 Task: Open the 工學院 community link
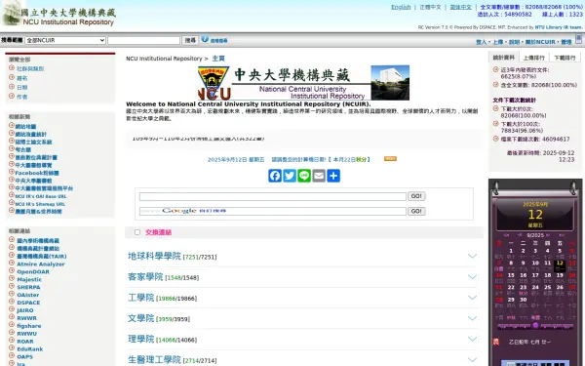(141, 298)
